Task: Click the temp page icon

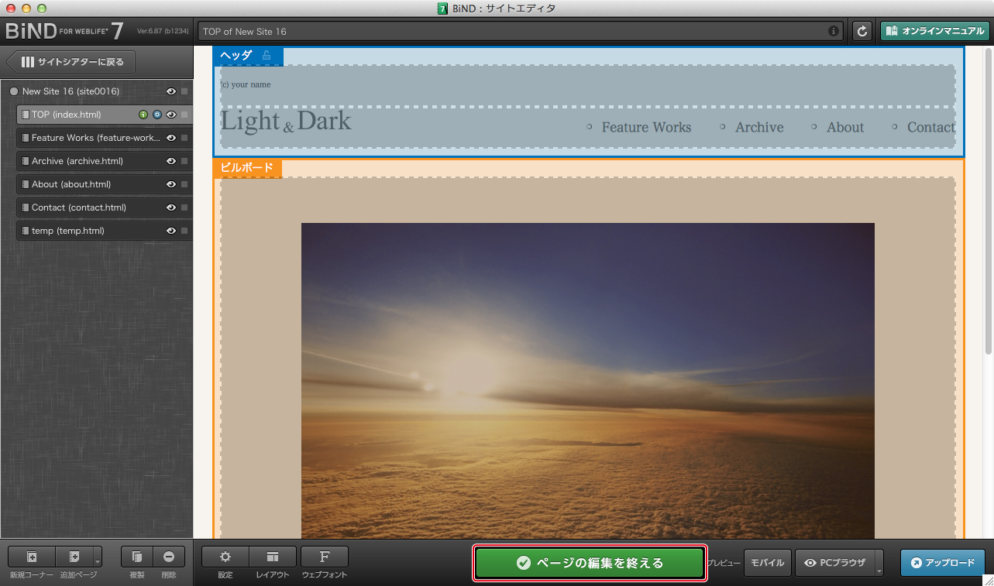Action: 26,231
